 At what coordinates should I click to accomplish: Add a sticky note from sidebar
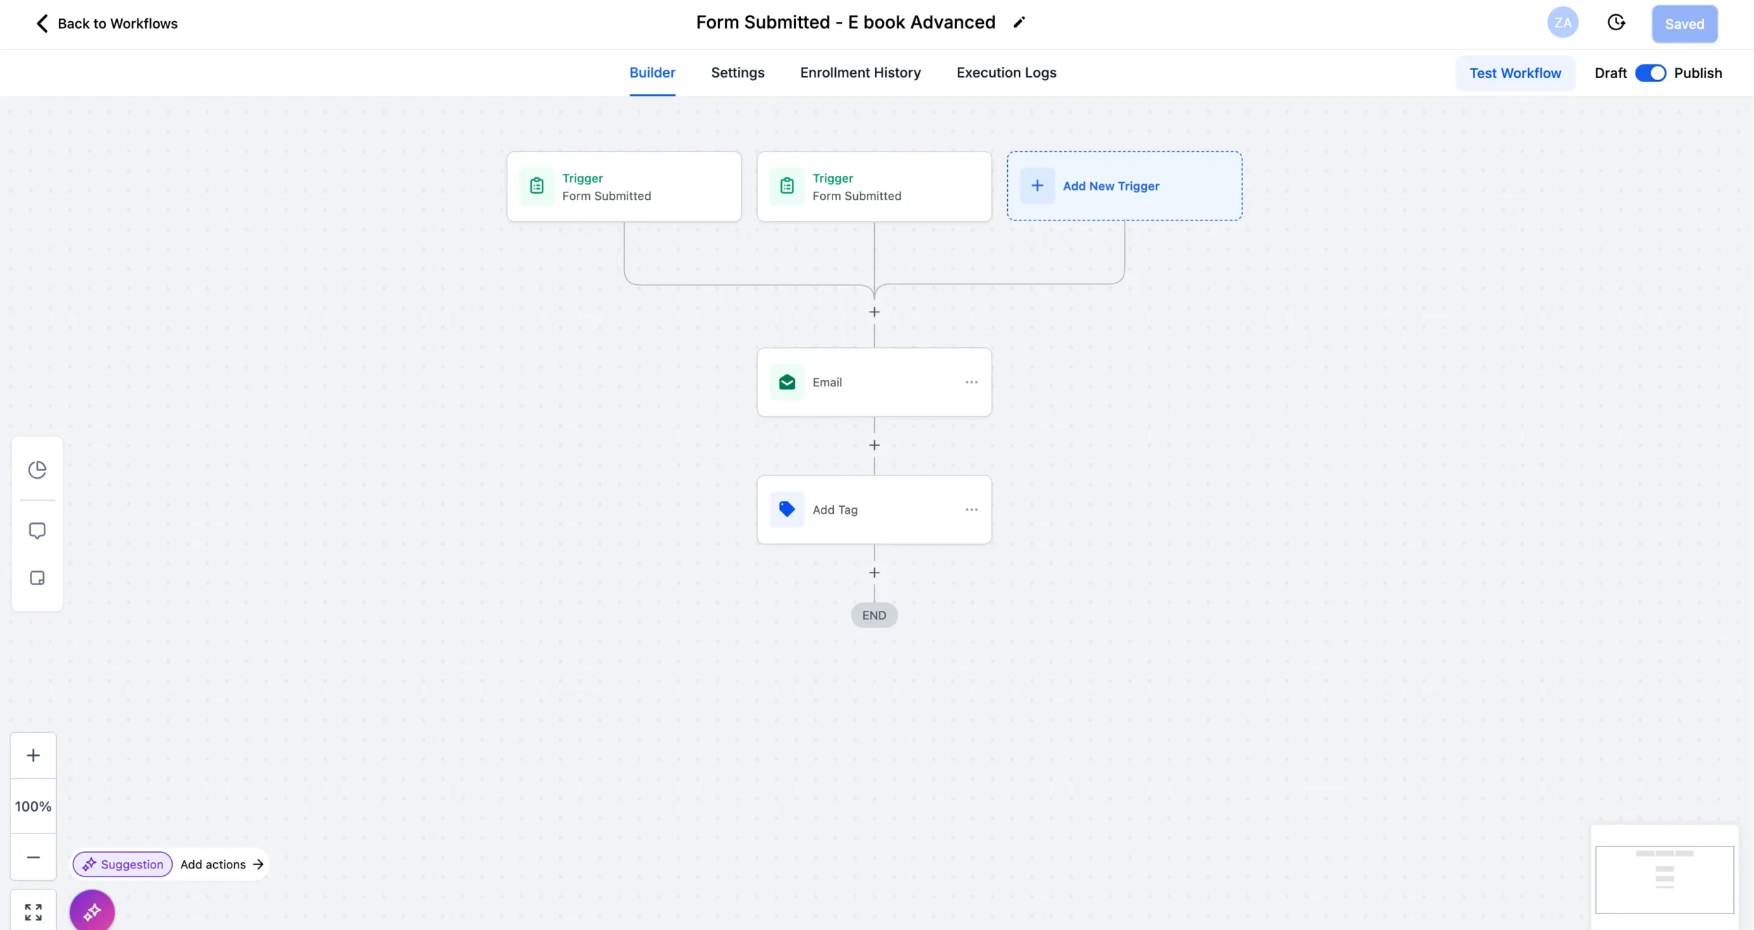coord(37,578)
